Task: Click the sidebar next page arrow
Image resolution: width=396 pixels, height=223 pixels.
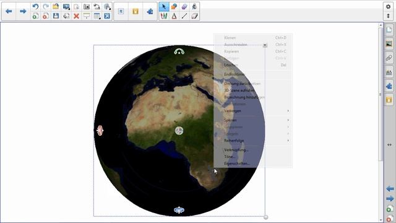Action: coord(390,199)
